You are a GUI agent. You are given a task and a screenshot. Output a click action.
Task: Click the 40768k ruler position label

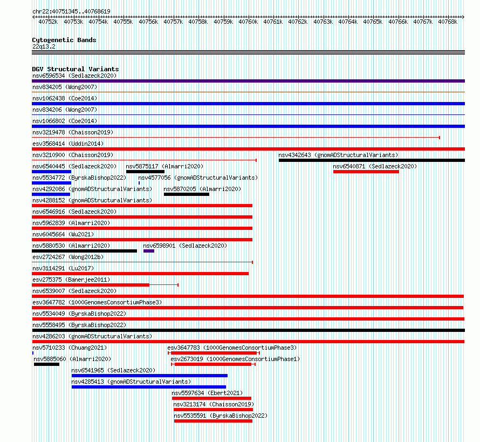(448, 22)
